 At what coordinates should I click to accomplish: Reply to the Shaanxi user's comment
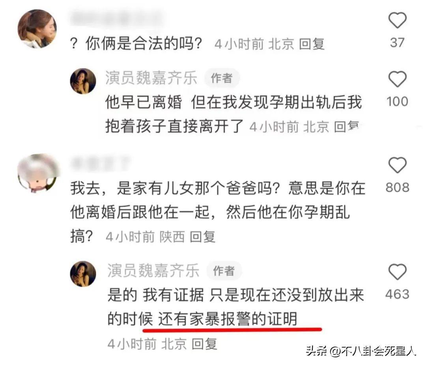tap(203, 237)
